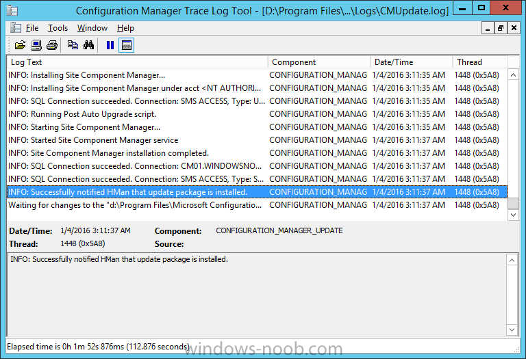The height and width of the screenshot is (359, 526).
Task: Open the File menu
Action: tap(32, 28)
